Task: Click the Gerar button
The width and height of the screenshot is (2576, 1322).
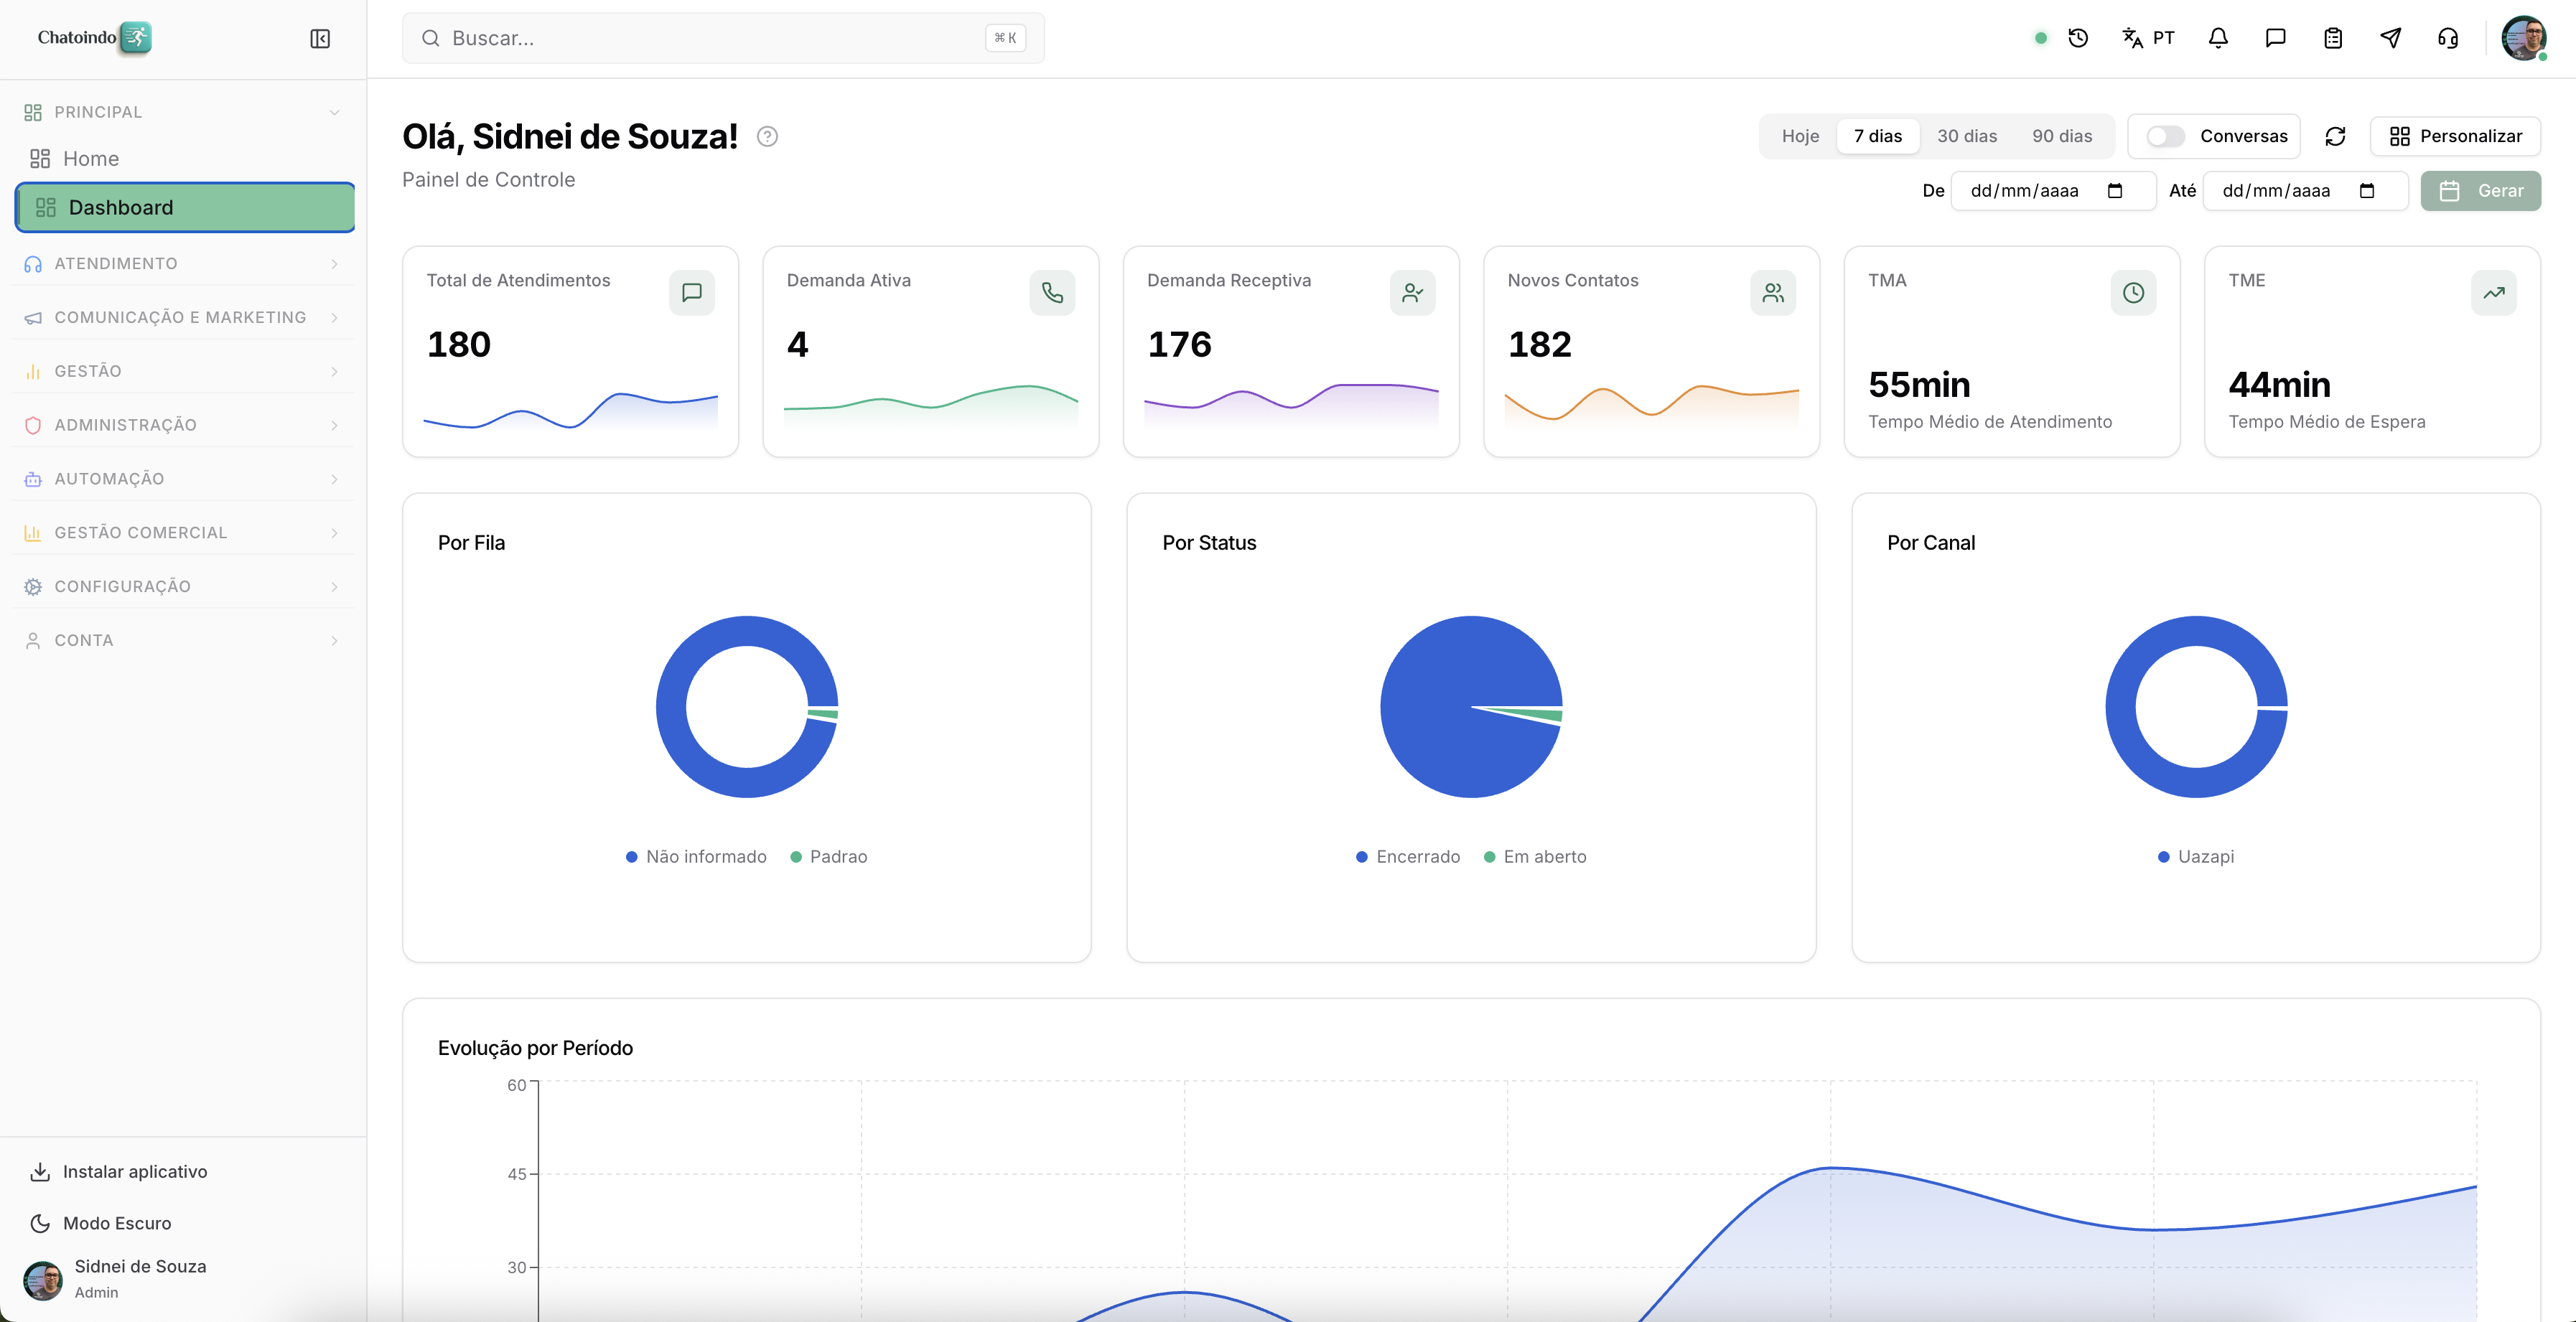Action: tap(2480, 191)
